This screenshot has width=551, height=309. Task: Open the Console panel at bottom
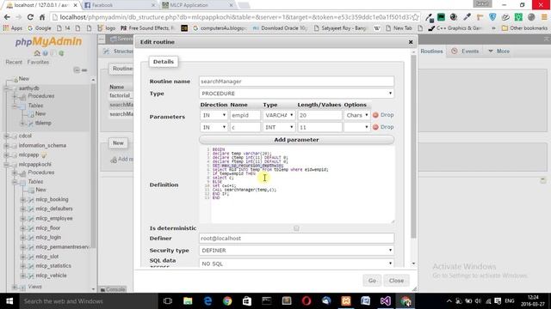pyautogui.click(x=113, y=289)
